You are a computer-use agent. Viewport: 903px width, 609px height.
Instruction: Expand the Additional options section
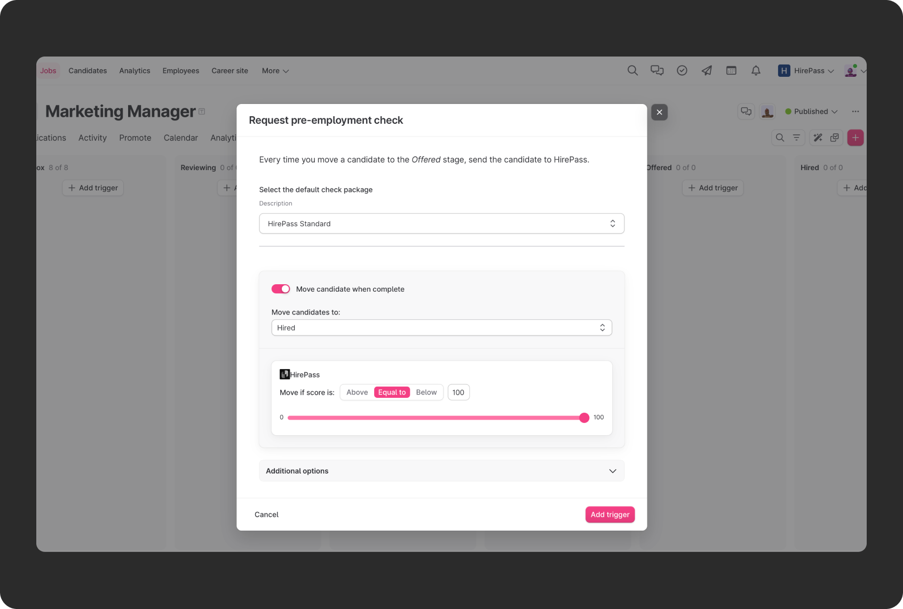pyautogui.click(x=442, y=471)
